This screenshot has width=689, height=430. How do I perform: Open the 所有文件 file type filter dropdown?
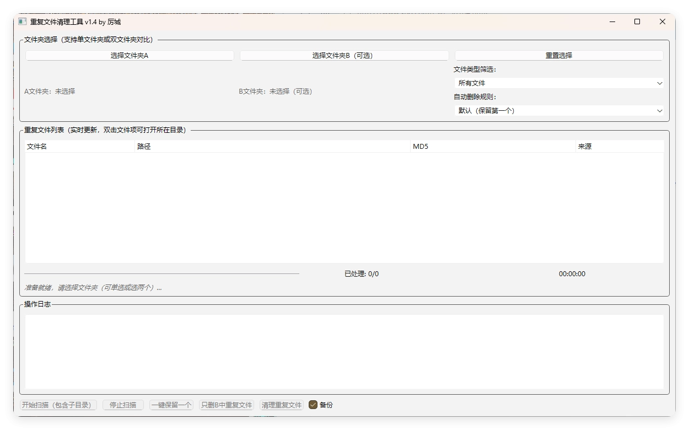[x=558, y=83]
